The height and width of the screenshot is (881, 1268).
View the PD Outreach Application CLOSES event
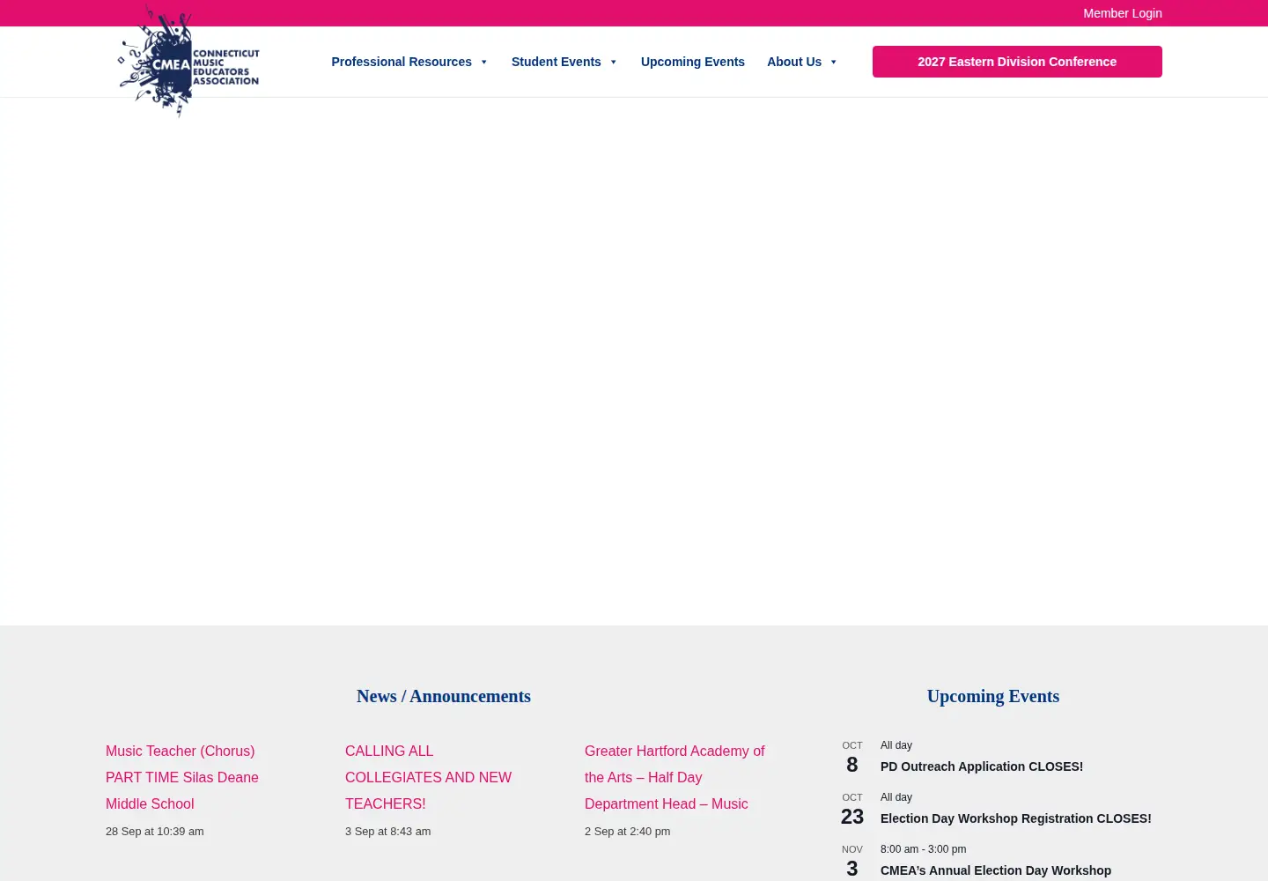[982, 766]
